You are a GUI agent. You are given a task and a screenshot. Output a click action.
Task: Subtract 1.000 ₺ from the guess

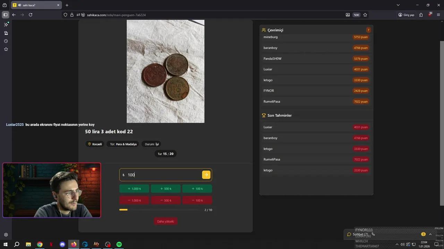(x=134, y=200)
